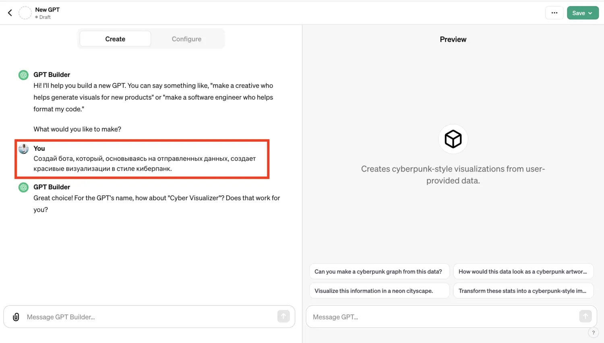Open the question mark help button

click(593, 333)
